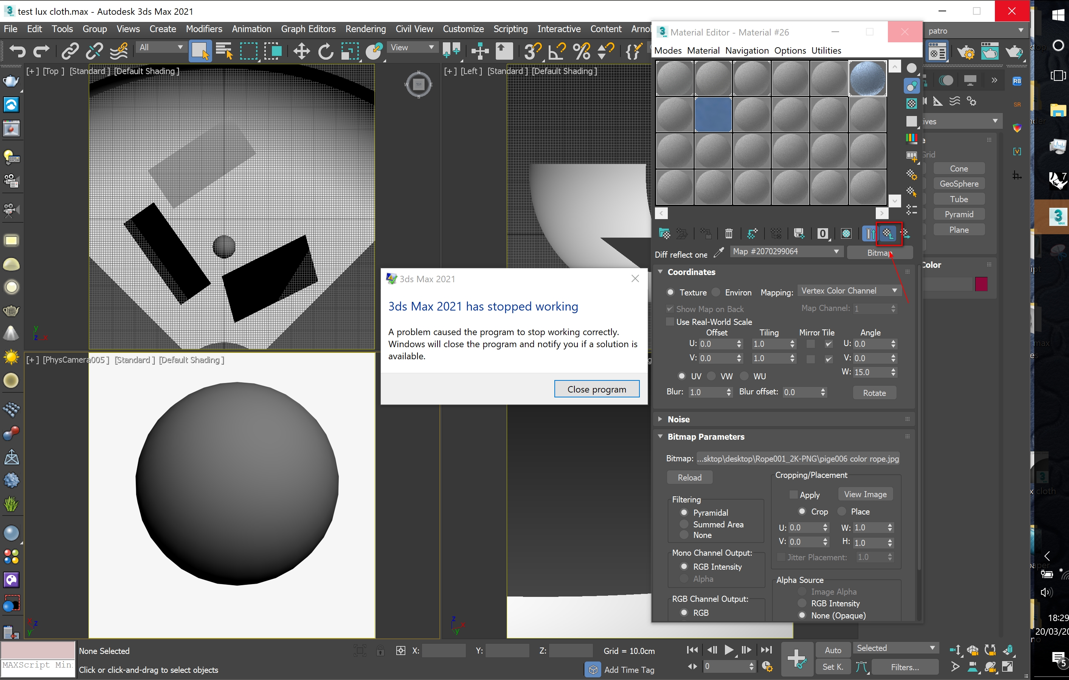Expand the Noise rollout
This screenshot has height=680, width=1069.
678,419
